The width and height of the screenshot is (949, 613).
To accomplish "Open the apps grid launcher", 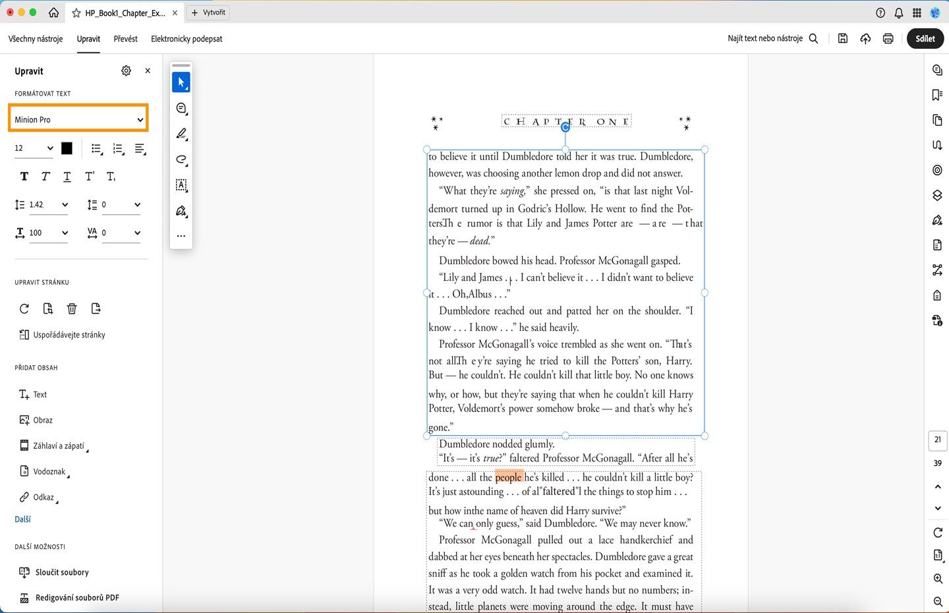I will pyautogui.click(x=917, y=13).
